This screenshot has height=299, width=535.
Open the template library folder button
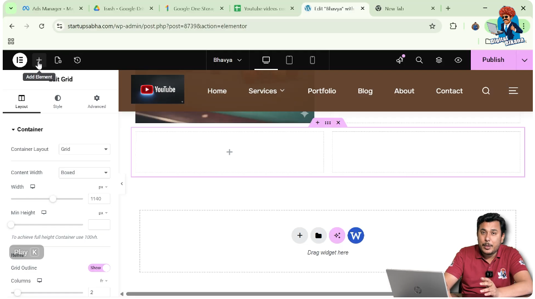click(x=319, y=236)
